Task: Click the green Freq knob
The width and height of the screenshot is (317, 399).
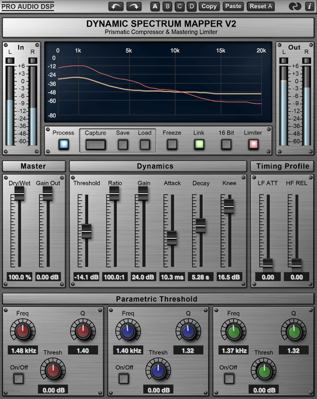Action: coord(233,331)
